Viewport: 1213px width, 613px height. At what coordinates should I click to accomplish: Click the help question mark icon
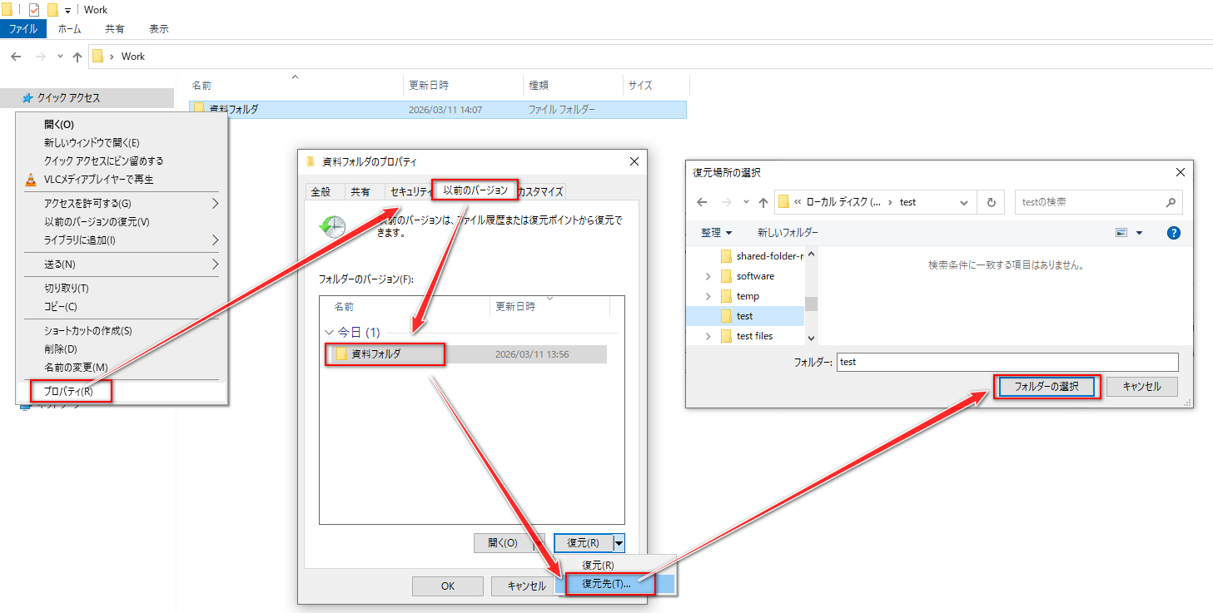click(x=1174, y=233)
